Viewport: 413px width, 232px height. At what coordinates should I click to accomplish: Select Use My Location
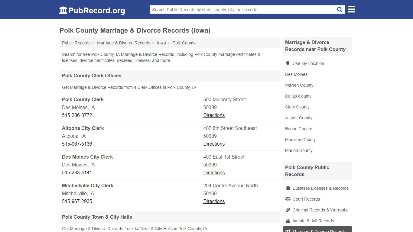coord(308,63)
